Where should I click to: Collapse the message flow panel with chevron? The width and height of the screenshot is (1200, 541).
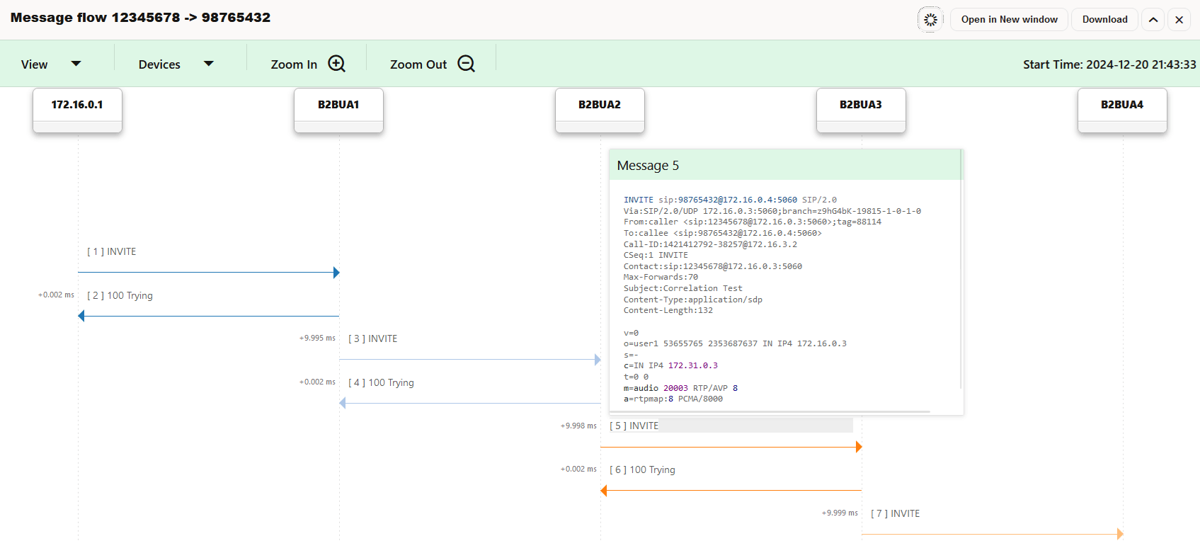point(1153,20)
